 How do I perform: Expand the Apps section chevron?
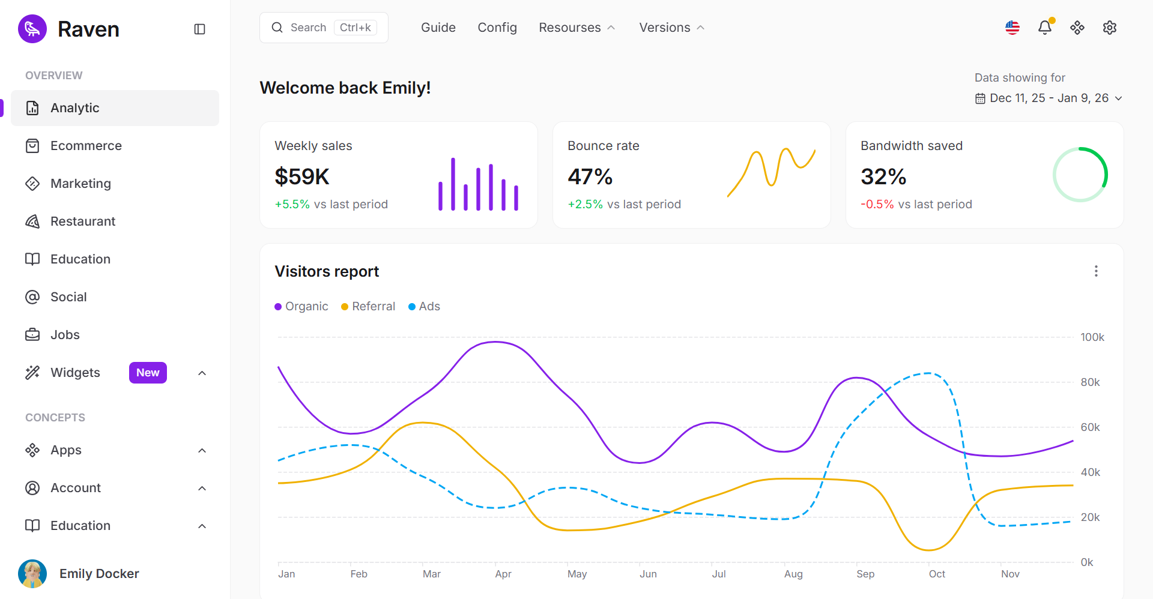click(202, 451)
